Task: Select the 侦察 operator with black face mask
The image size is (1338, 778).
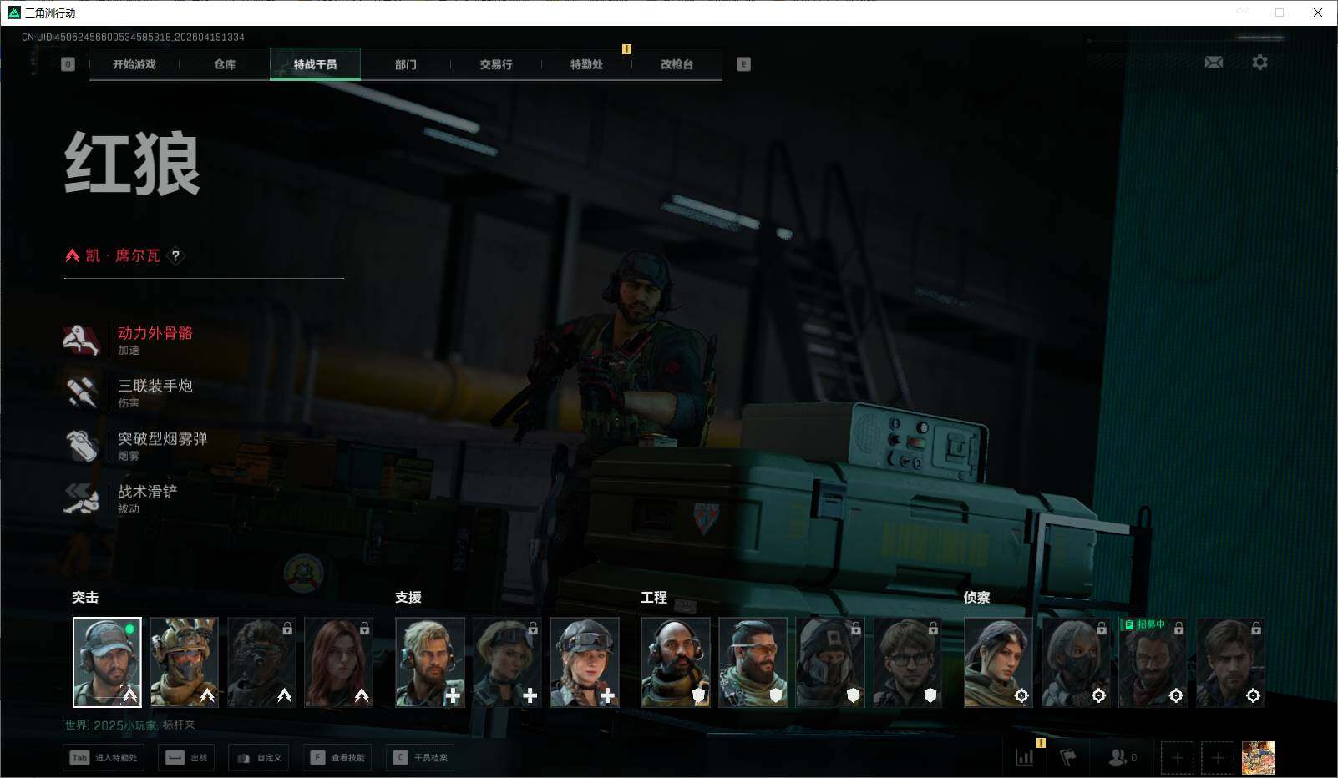Action: (1076, 662)
